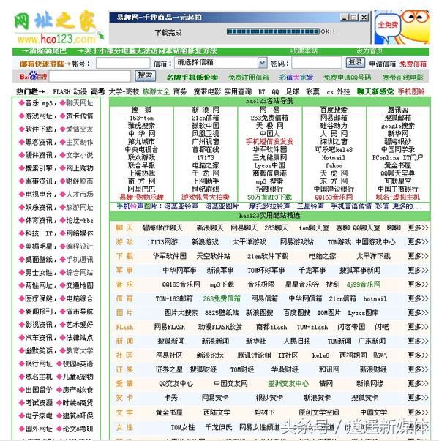This screenshot has height=441, width=439.
Task: Open 宽带在线电影 link
Action: pyautogui.click(x=402, y=78)
